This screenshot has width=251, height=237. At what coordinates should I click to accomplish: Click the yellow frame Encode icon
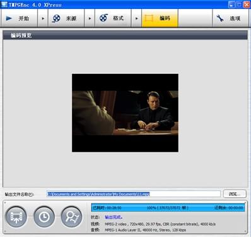pos(149,18)
